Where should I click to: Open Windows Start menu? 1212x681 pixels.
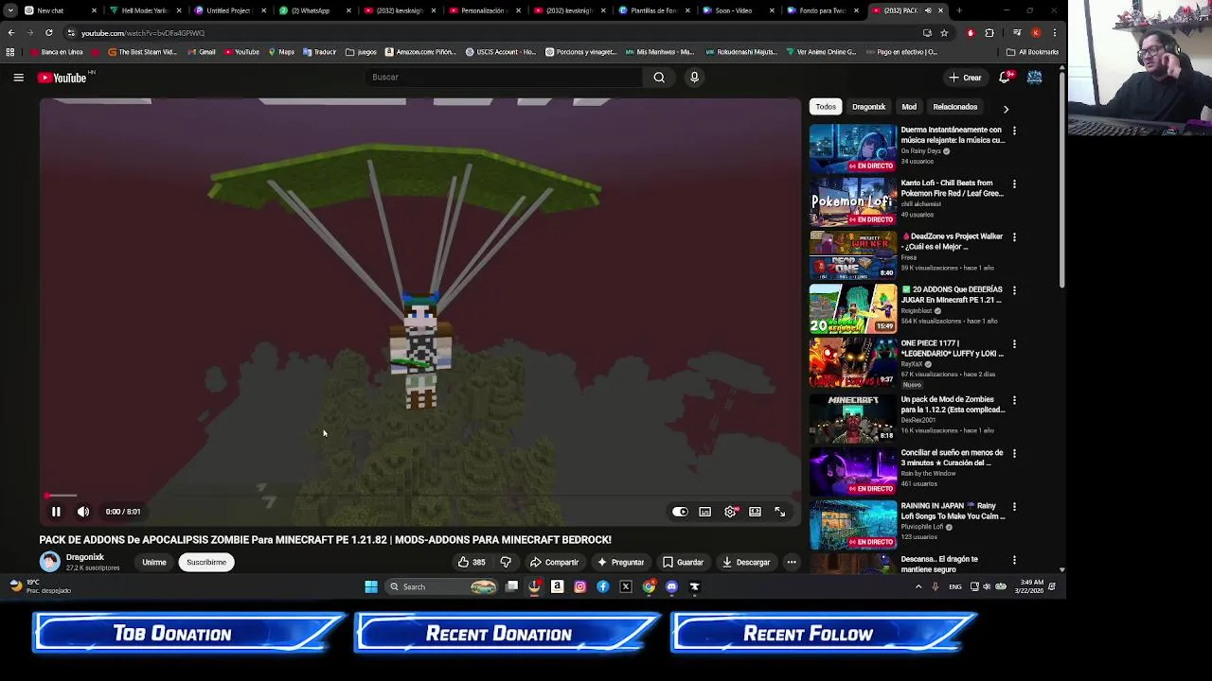[x=371, y=586]
